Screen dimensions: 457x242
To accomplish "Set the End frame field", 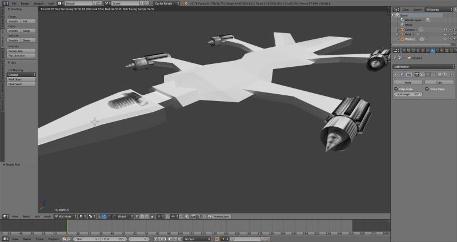I will click(x=114, y=239).
